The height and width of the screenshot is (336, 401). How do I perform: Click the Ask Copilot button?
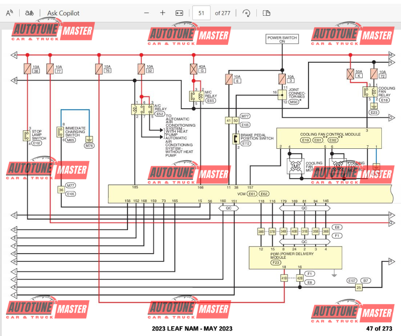(63, 13)
